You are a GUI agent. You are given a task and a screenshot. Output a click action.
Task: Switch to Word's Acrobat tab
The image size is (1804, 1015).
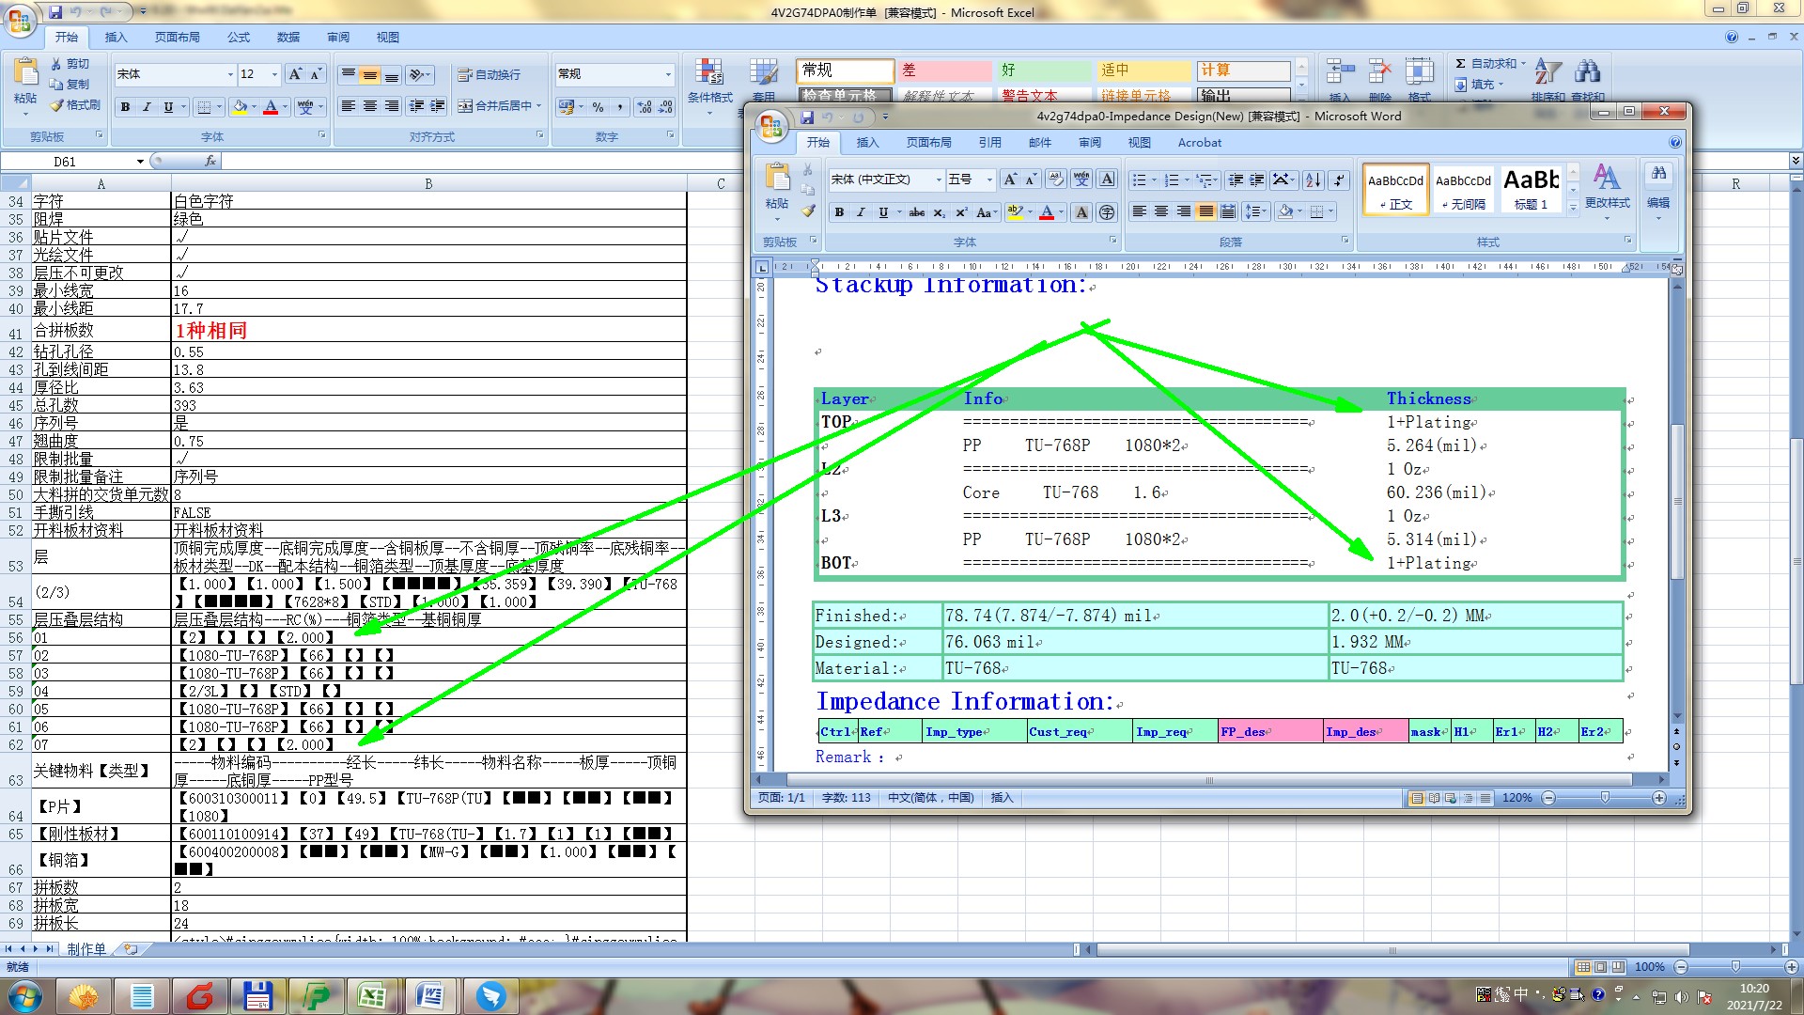[x=1199, y=143]
